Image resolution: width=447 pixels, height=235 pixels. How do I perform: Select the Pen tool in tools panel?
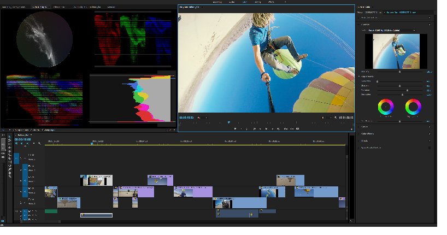coord(10,168)
